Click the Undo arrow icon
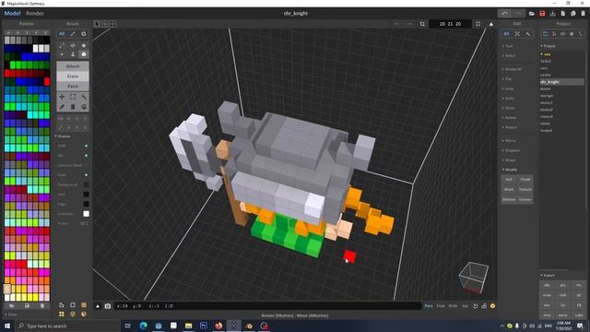 pos(504,13)
